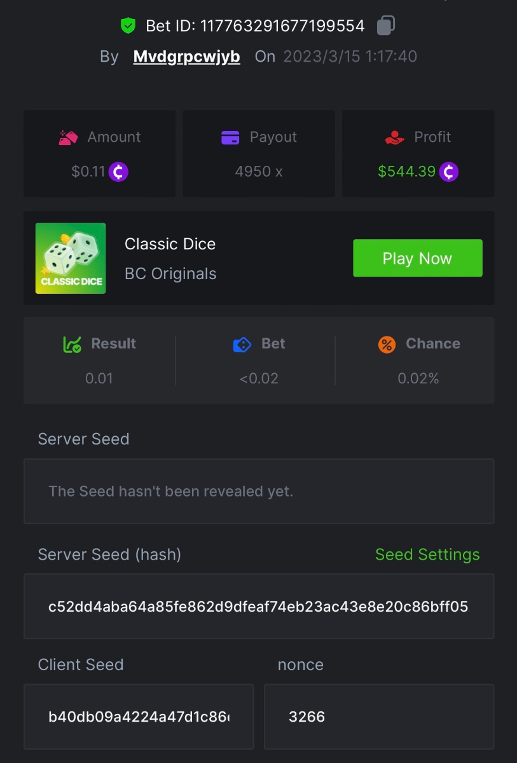Click the currency coin next to $0.11
This screenshot has width=517, height=763.
(x=118, y=172)
